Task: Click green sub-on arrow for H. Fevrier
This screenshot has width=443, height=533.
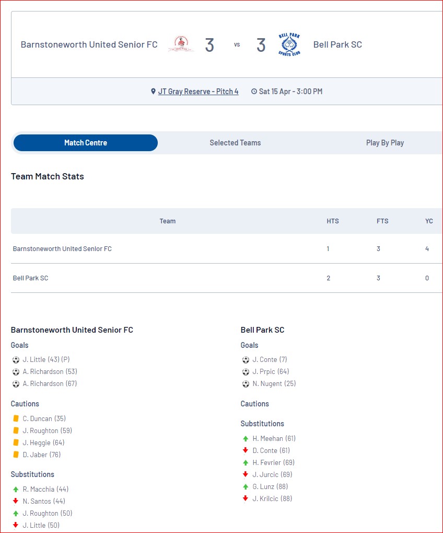Action: tap(246, 462)
